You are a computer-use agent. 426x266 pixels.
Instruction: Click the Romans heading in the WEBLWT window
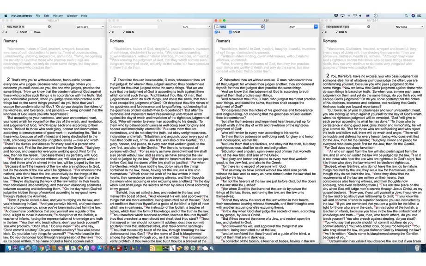pyautogui.click(x=10, y=41)
